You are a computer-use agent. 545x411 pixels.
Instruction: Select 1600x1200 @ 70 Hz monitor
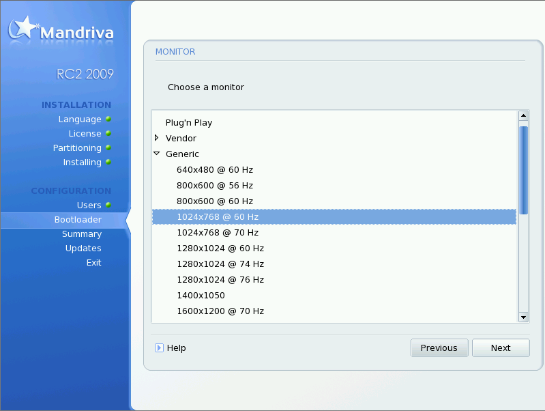point(220,311)
